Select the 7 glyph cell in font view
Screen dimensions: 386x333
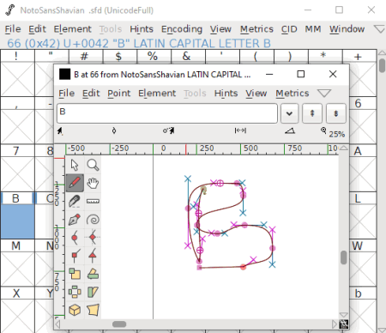pos(17,174)
